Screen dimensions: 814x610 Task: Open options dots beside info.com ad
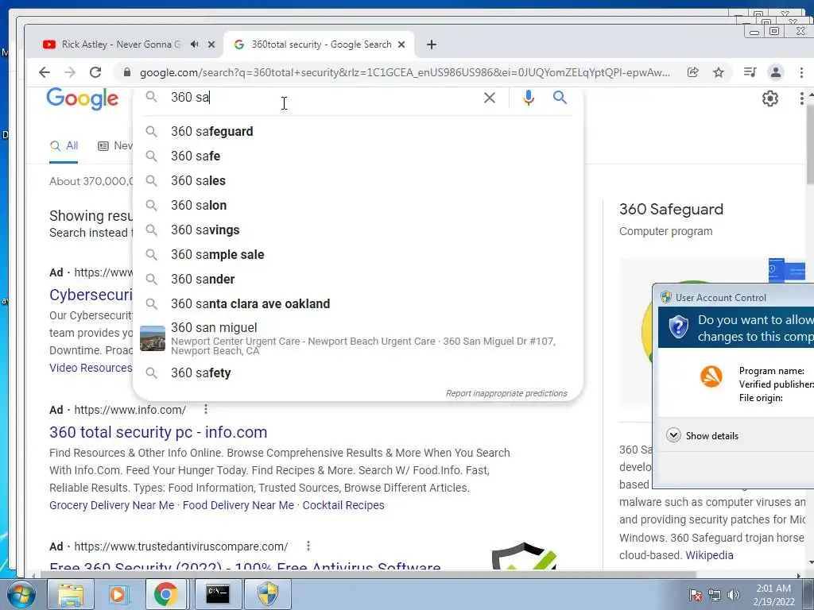click(x=206, y=409)
